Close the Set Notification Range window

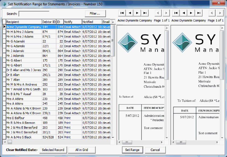219,3
